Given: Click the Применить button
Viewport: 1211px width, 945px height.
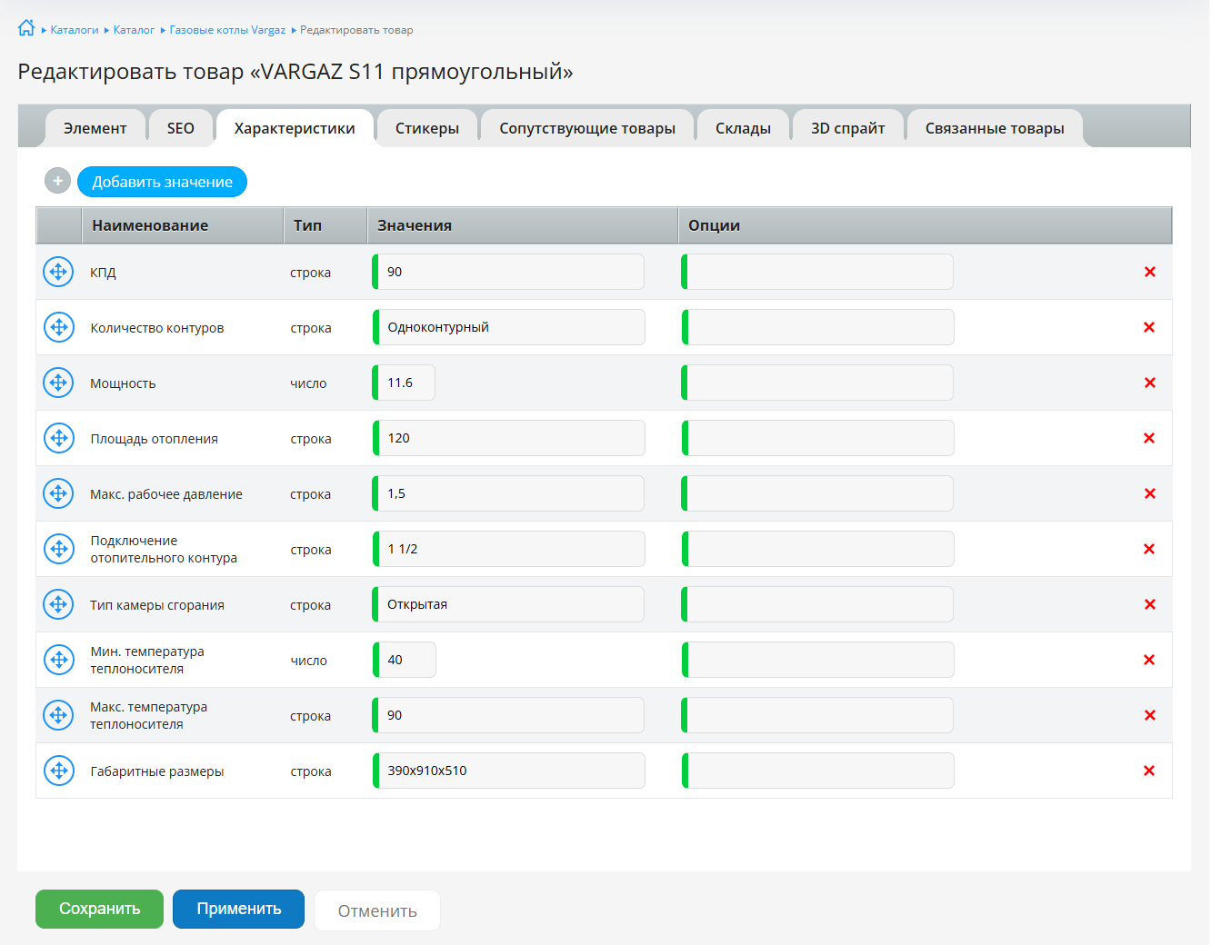Looking at the screenshot, I should click(x=239, y=909).
